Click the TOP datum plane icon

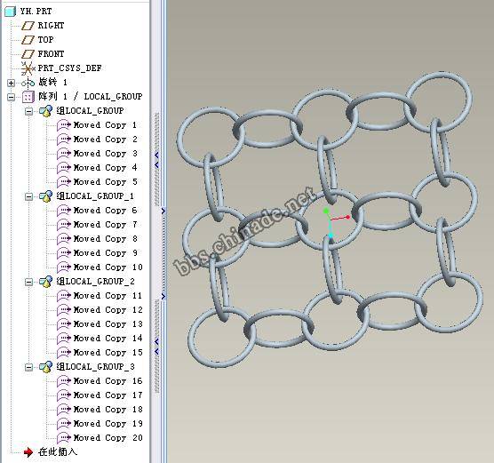pos(28,40)
